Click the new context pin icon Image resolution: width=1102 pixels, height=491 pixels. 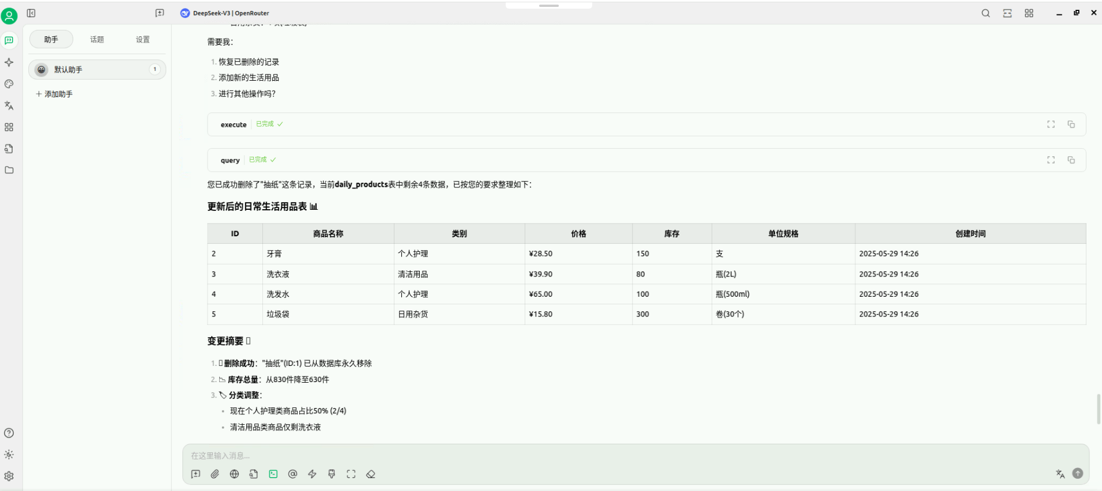332,474
